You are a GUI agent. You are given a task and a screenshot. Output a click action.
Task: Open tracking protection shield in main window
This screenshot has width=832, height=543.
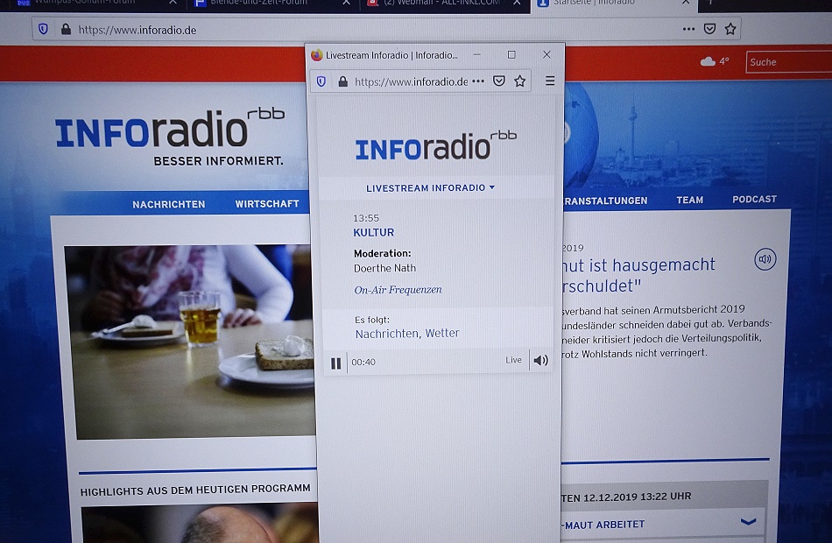tap(44, 29)
